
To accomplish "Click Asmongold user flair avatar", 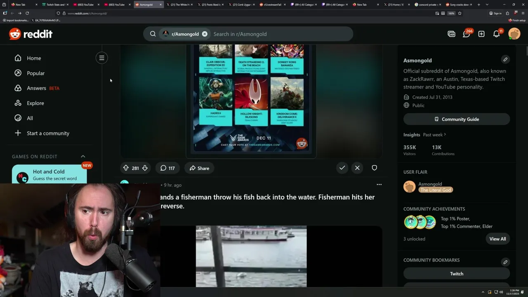I will click(x=409, y=187).
